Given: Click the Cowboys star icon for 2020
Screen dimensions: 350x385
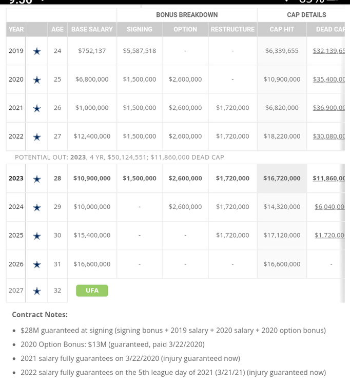Looking at the screenshot, I should coord(37,80).
